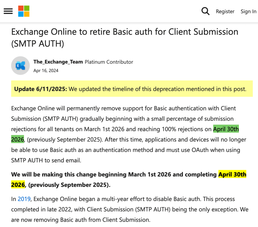
Task: Click the Platinum Contributor rank label
Action: 109,62
